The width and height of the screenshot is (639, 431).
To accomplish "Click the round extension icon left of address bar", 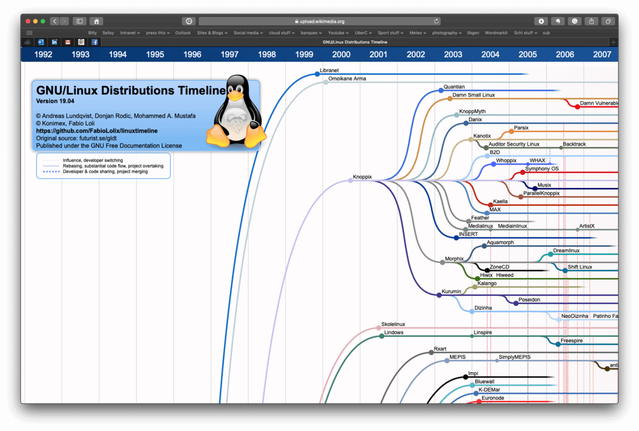I will click(189, 21).
